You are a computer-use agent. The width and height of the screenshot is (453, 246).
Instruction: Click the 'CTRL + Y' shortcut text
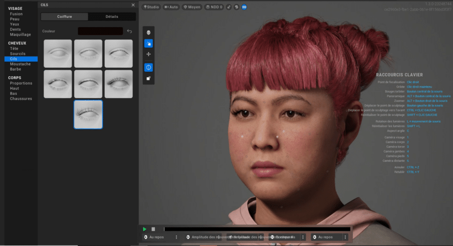(x=413, y=172)
